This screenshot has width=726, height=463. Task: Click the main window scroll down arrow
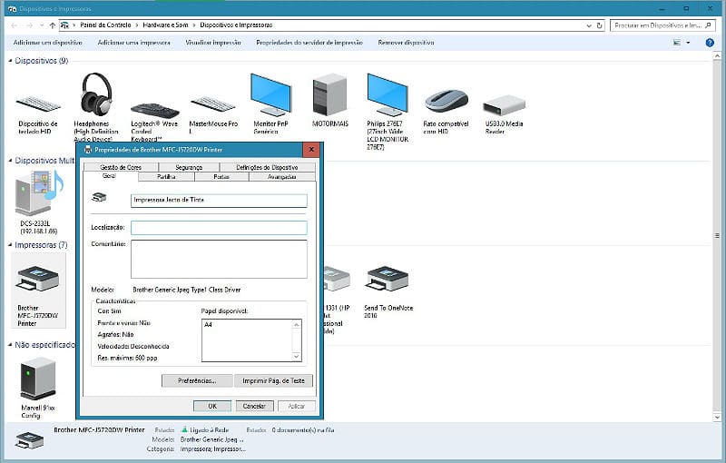[717, 418]
